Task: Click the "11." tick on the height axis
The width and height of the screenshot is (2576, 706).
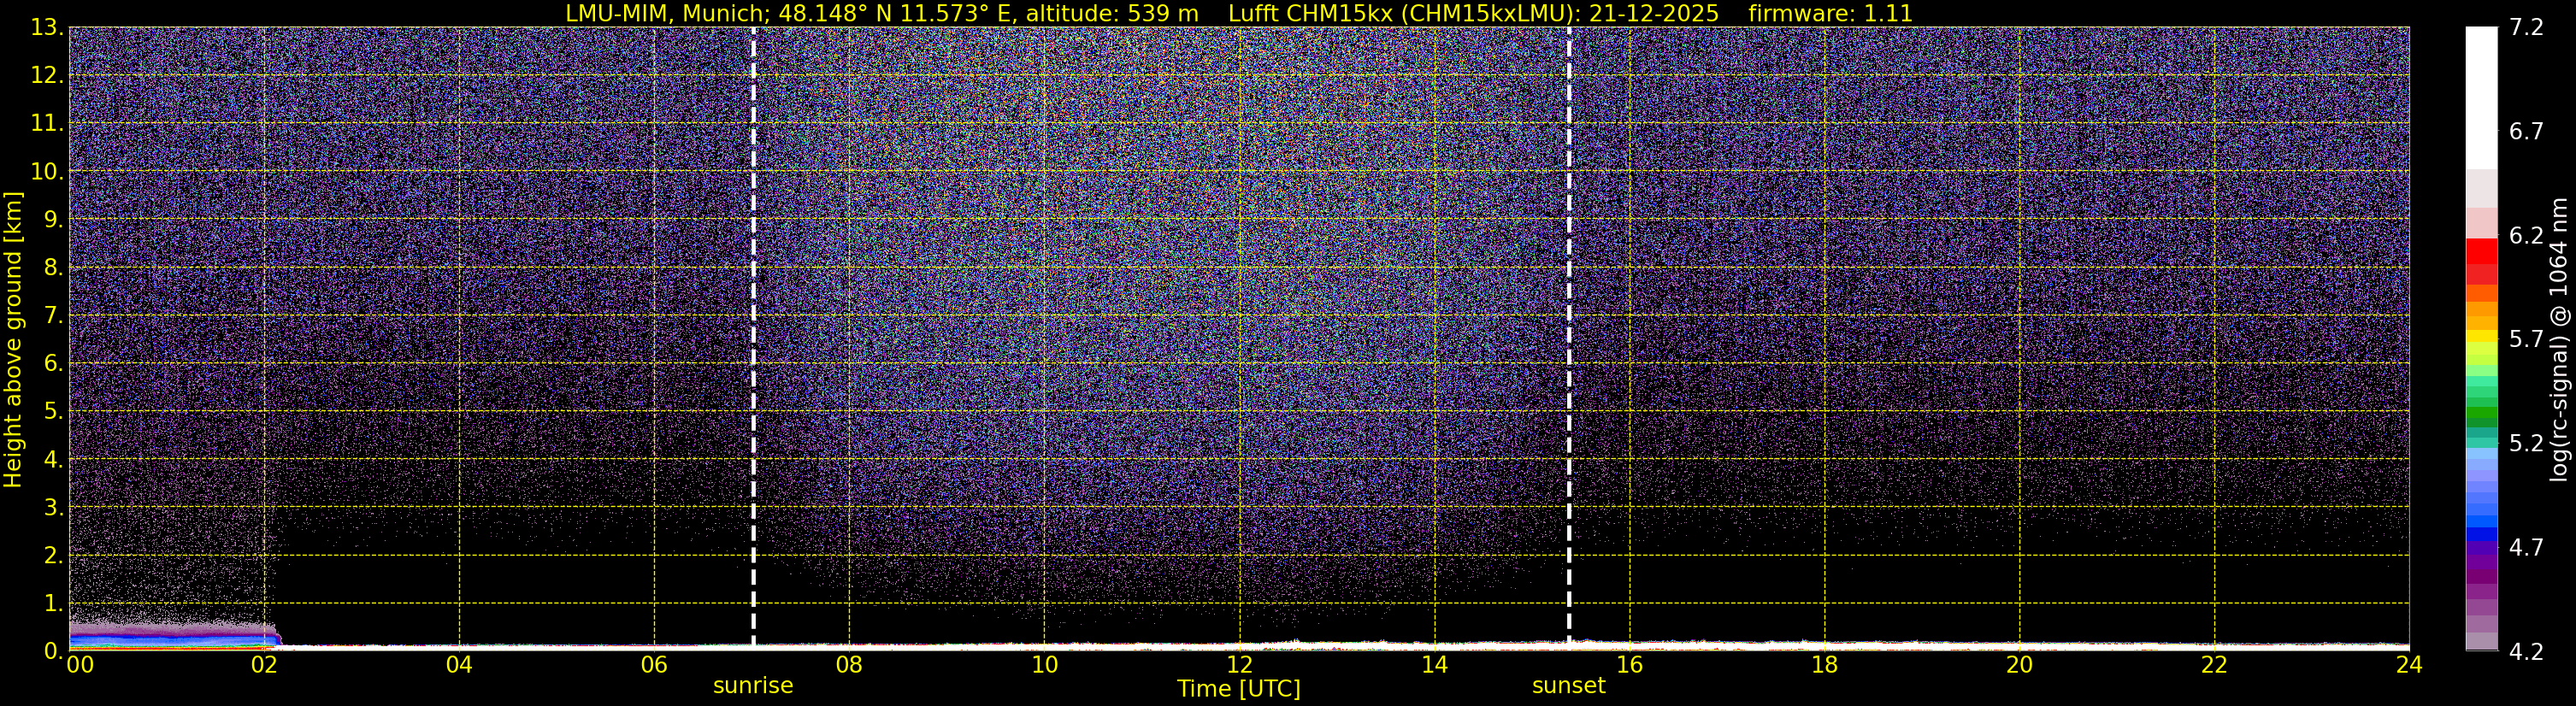Action: (x=47, y=124)
